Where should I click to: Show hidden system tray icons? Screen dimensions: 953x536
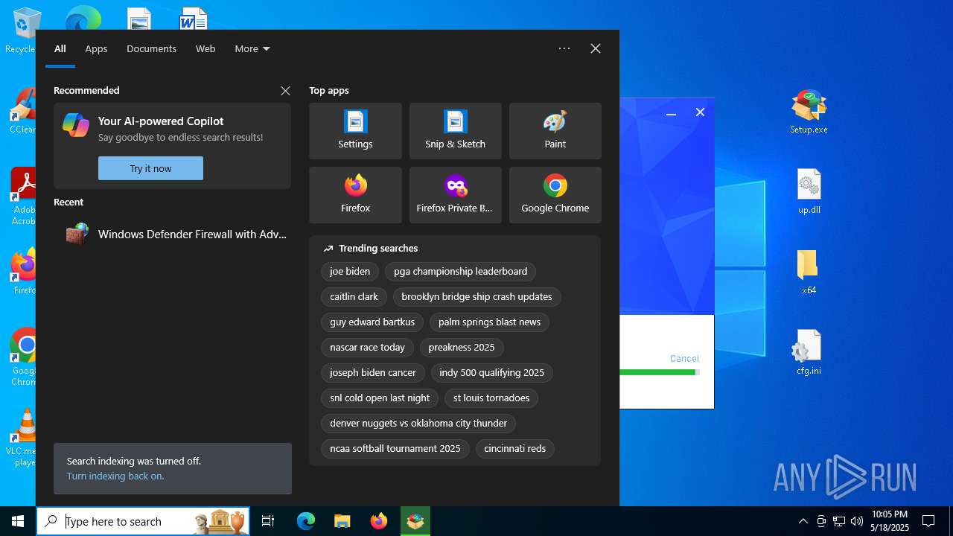tap(803, 521)
